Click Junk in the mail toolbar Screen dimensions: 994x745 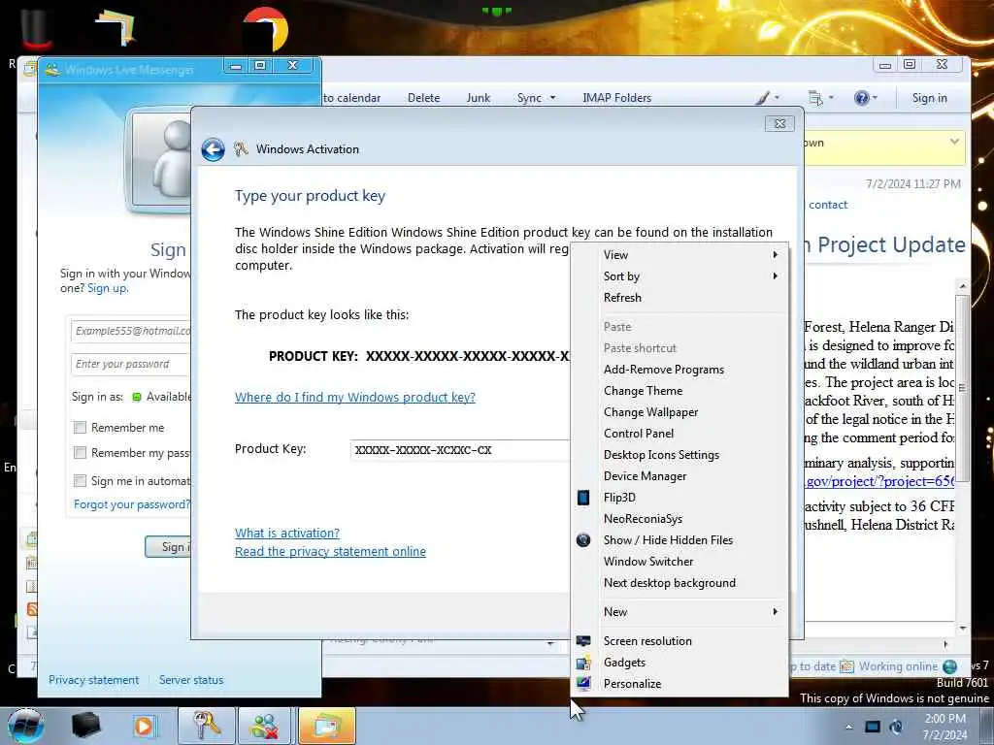coord(478,98)
